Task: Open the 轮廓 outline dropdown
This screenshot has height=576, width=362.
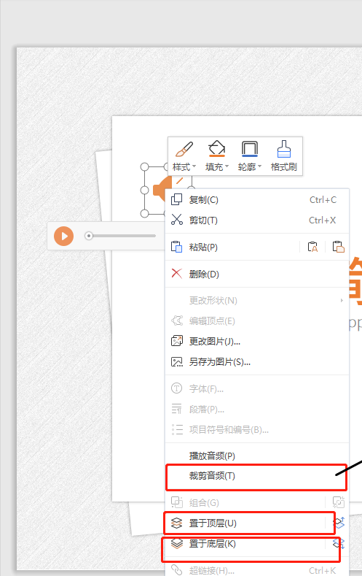Action: point(250,156)
